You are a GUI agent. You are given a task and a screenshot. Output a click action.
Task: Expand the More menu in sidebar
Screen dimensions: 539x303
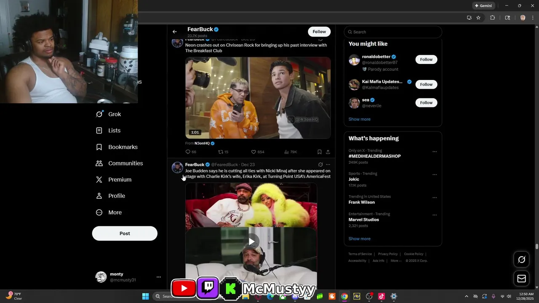(109, 213)
